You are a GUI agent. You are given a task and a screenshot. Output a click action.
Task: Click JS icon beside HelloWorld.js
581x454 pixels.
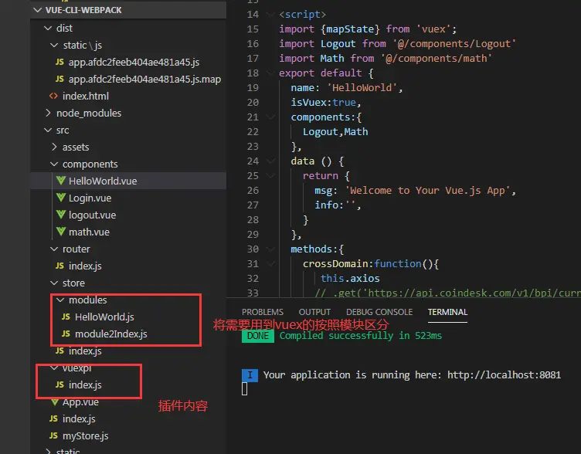tap(66, 317)
